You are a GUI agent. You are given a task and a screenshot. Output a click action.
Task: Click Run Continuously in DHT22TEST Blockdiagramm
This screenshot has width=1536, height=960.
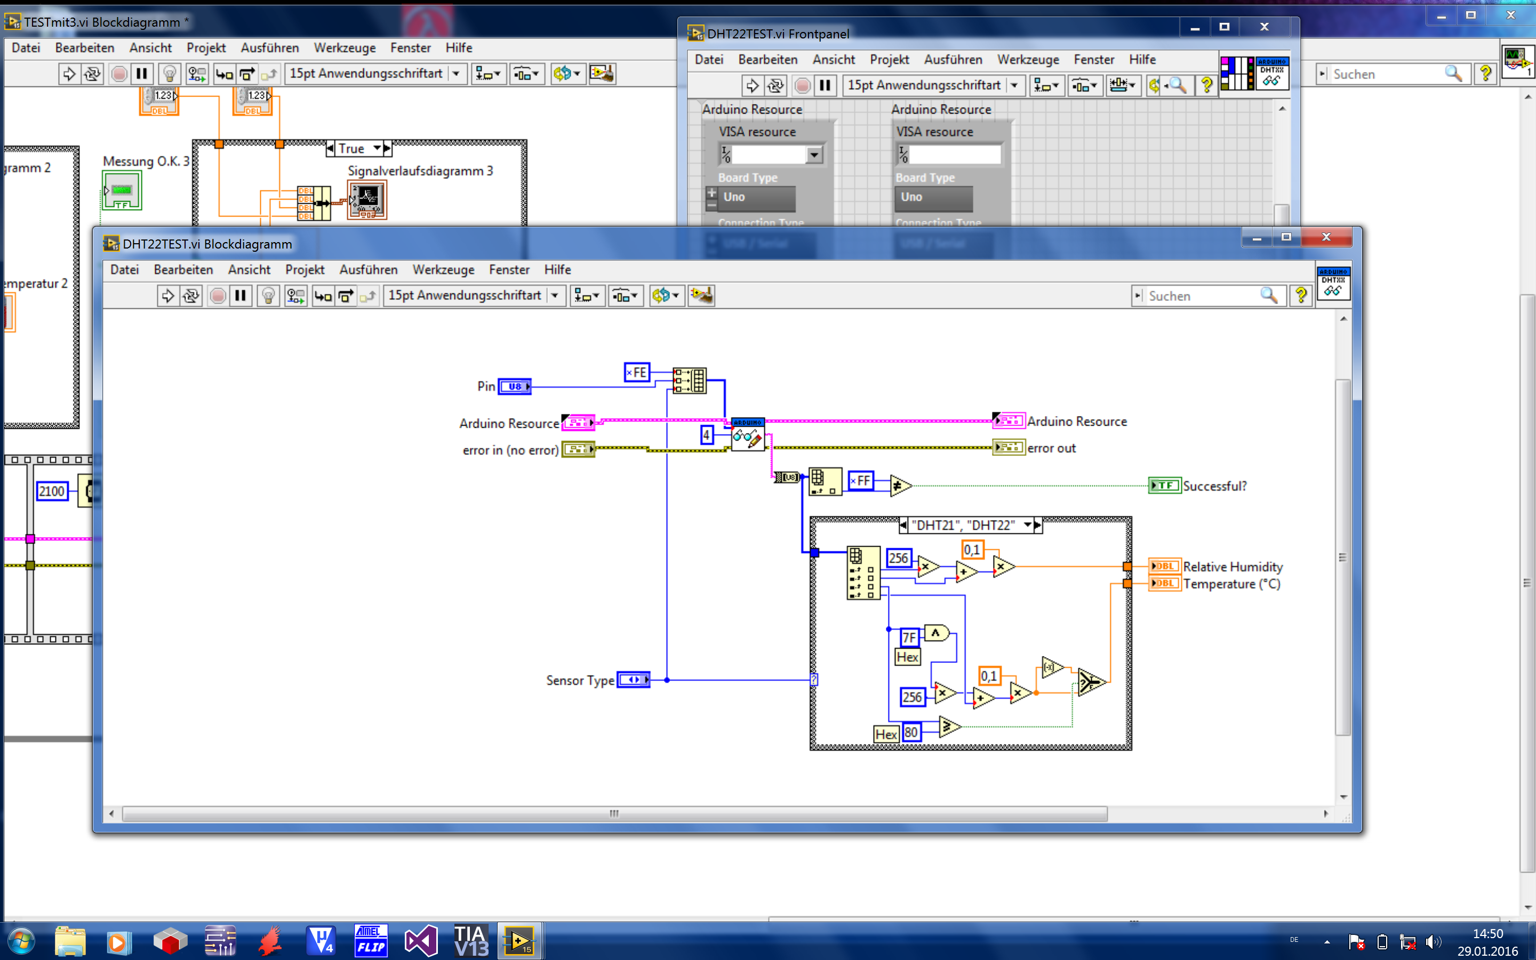191,296
